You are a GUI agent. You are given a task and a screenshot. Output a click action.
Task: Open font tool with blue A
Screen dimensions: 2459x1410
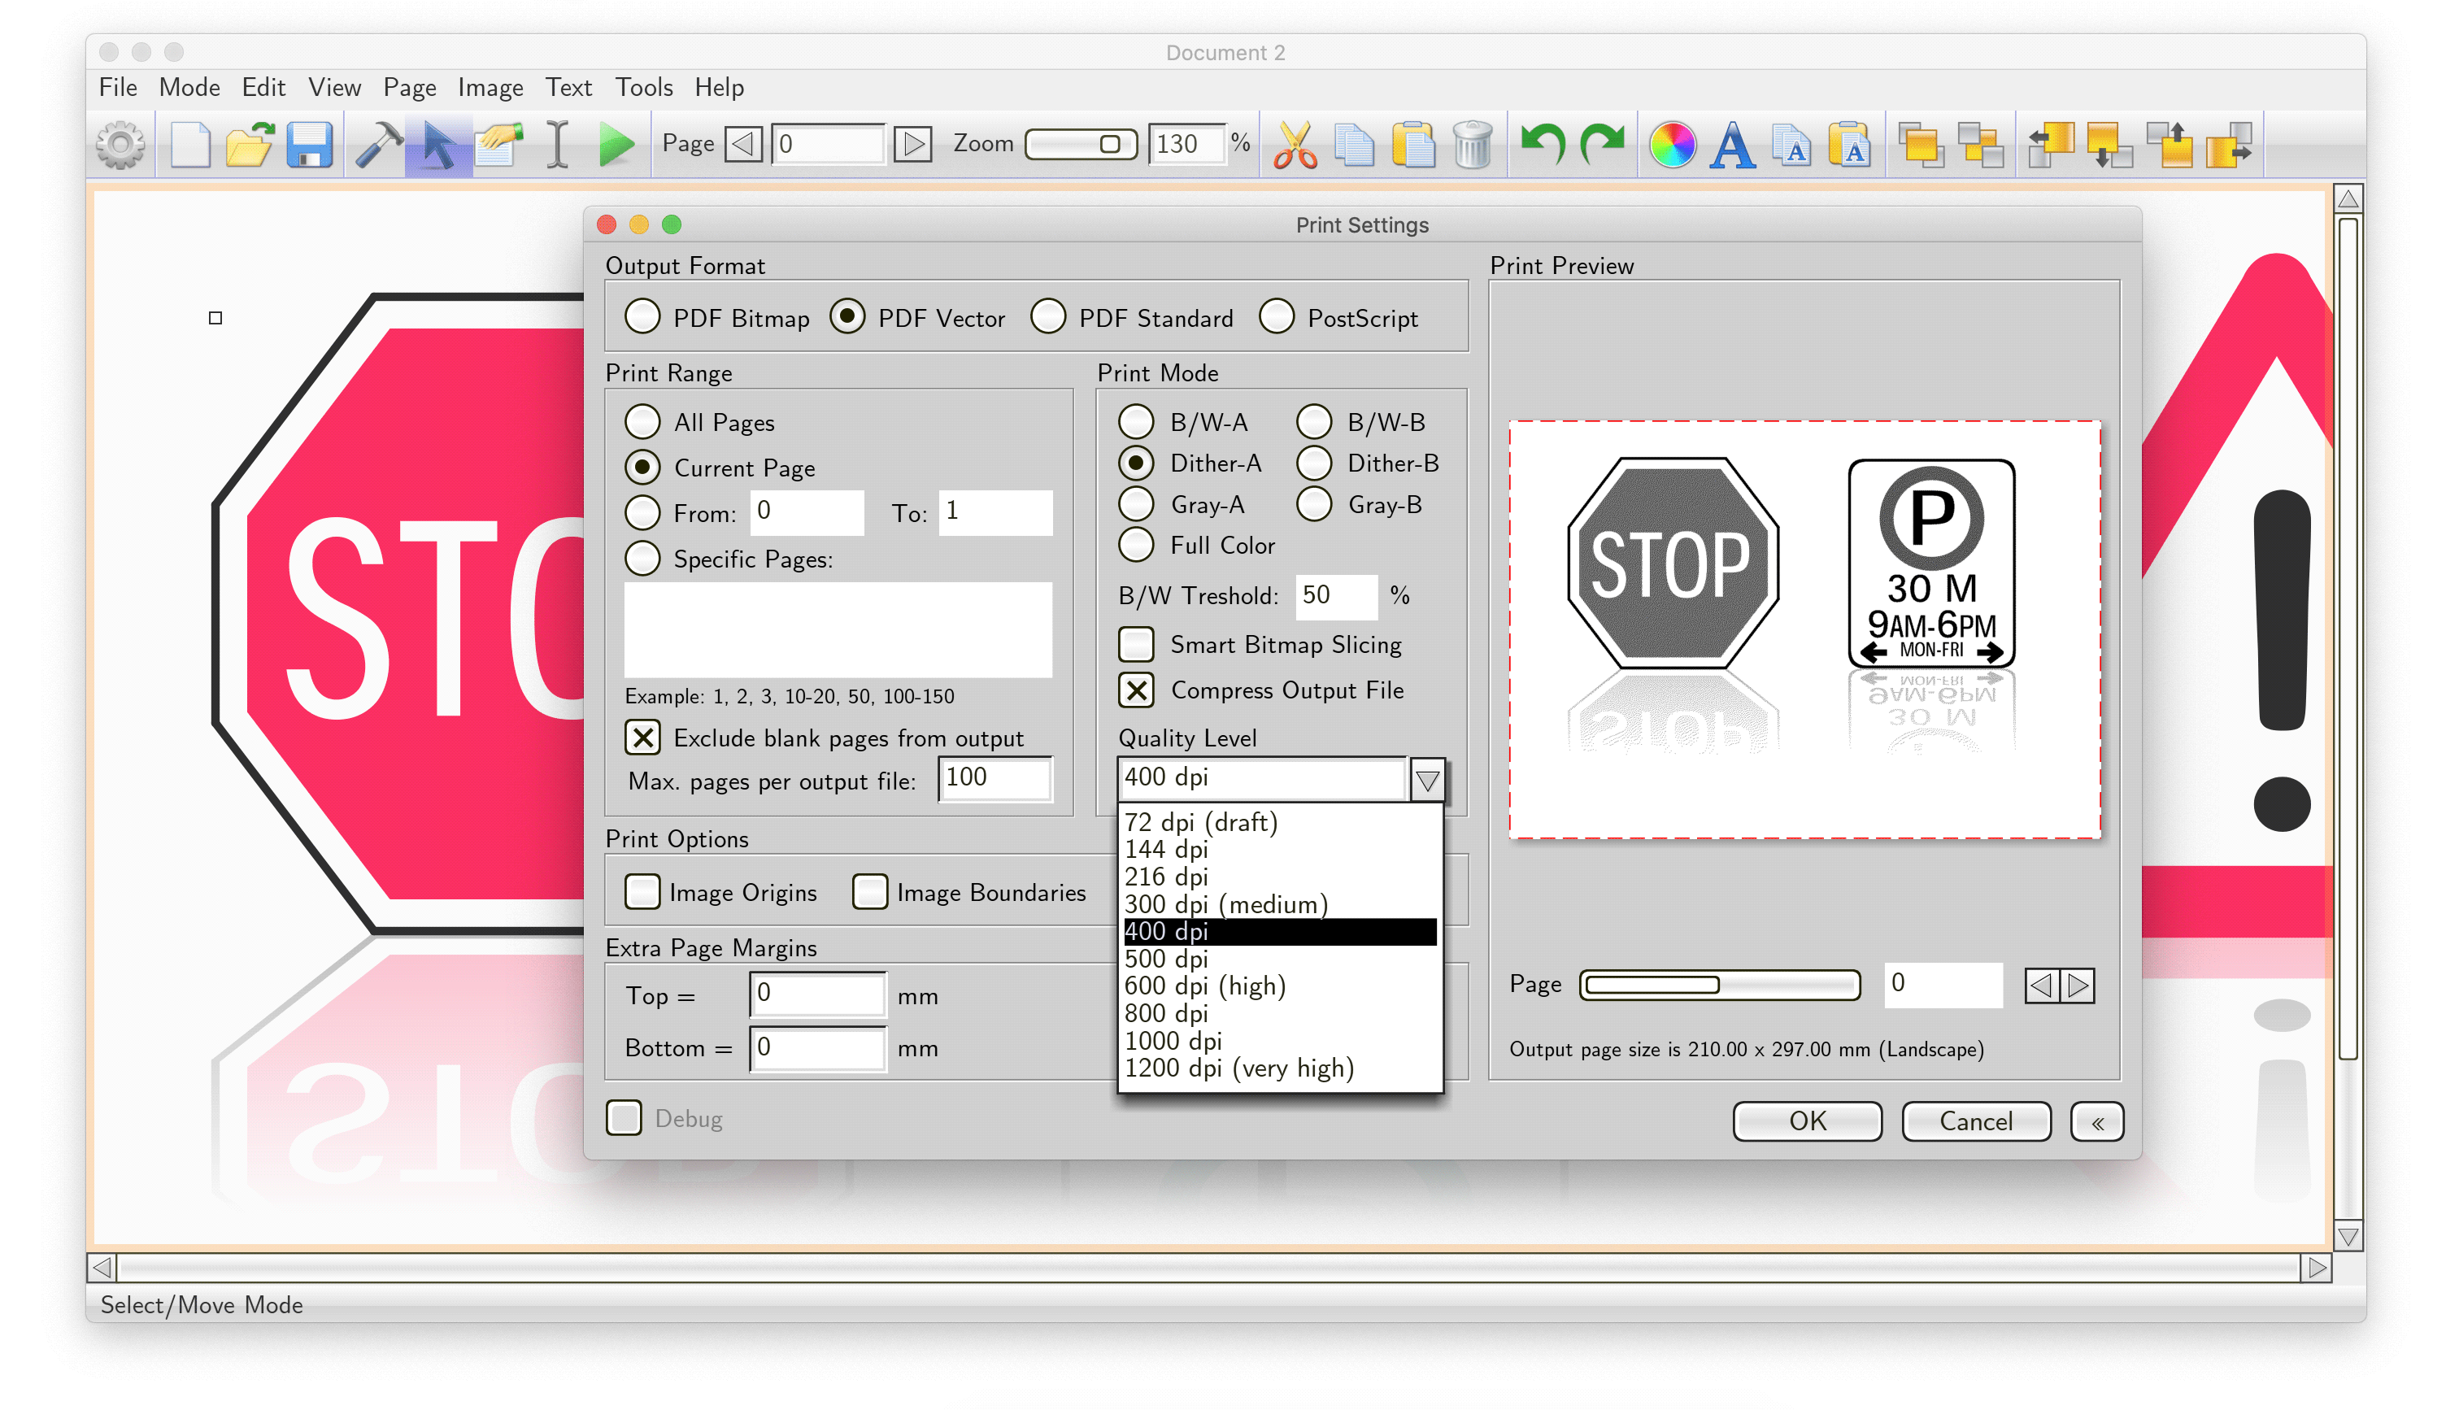(1732, 146)
